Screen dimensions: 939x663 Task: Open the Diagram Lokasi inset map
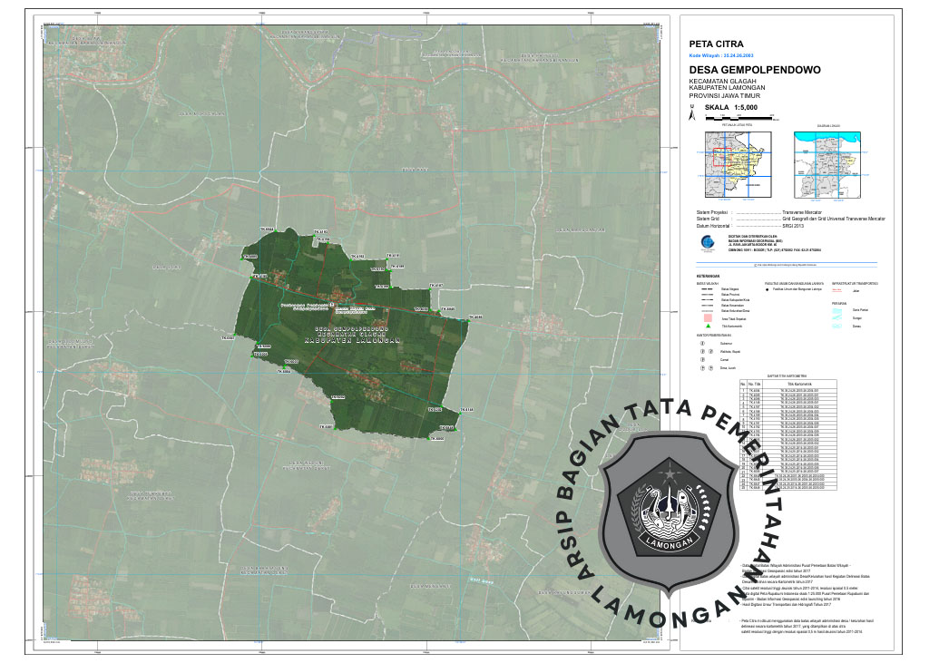tap(828, 164)
